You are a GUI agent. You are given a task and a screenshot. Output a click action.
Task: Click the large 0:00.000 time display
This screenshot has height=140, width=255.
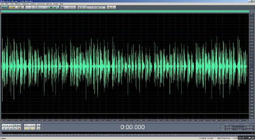click(132, 127)
